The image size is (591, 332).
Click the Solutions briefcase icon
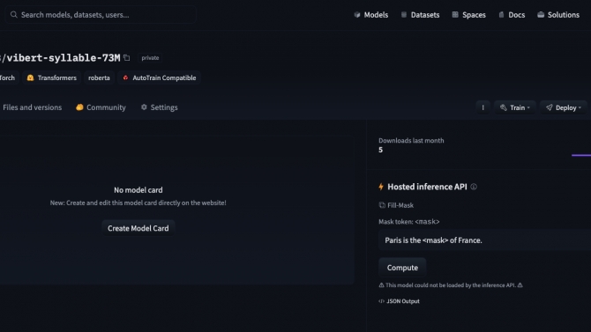pyautogui.click(x=541, y=15)
